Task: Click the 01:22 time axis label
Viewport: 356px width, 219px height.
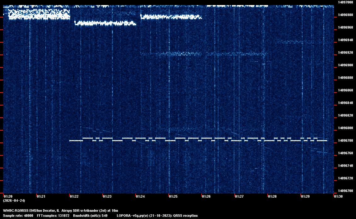Action: tap(74, 196)
